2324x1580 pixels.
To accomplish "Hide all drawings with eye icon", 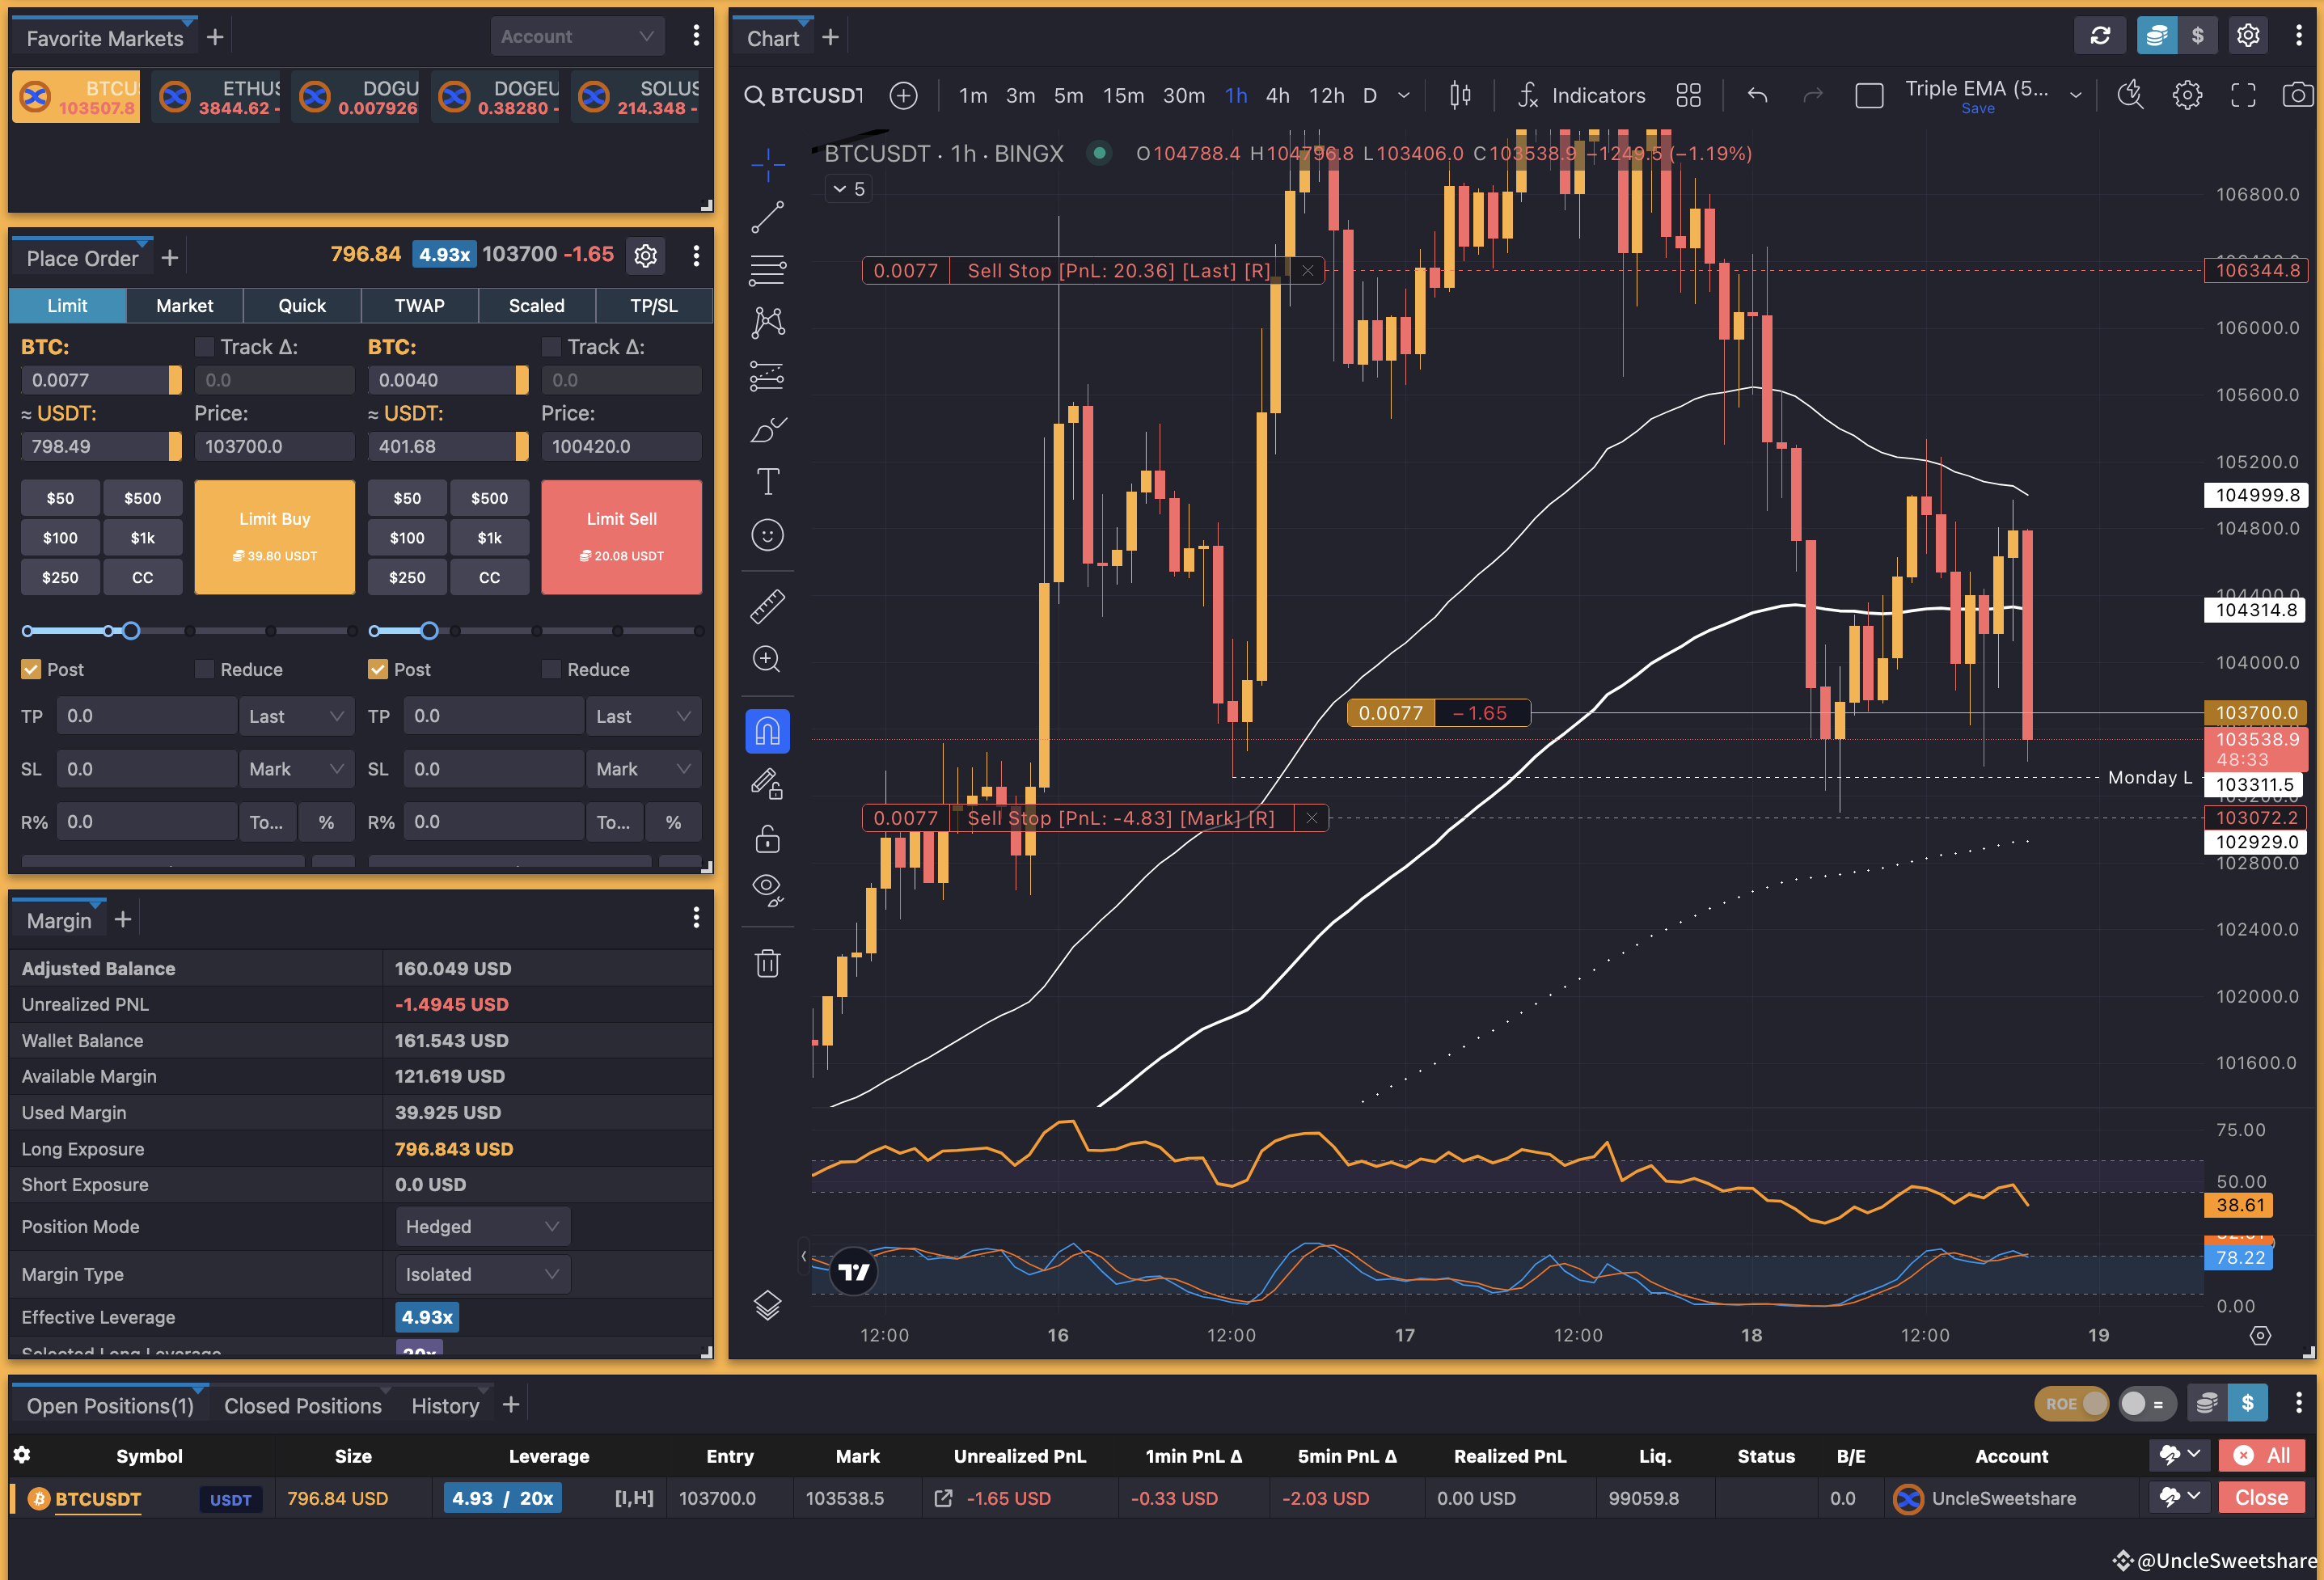I will click(767, 890).
